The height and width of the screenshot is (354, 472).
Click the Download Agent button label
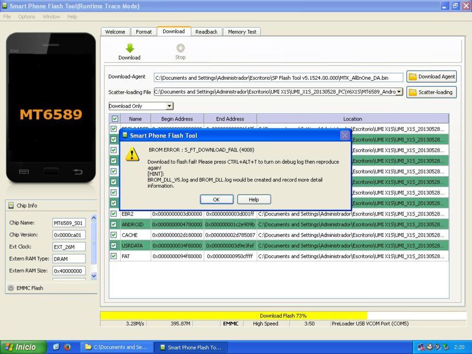436,77
